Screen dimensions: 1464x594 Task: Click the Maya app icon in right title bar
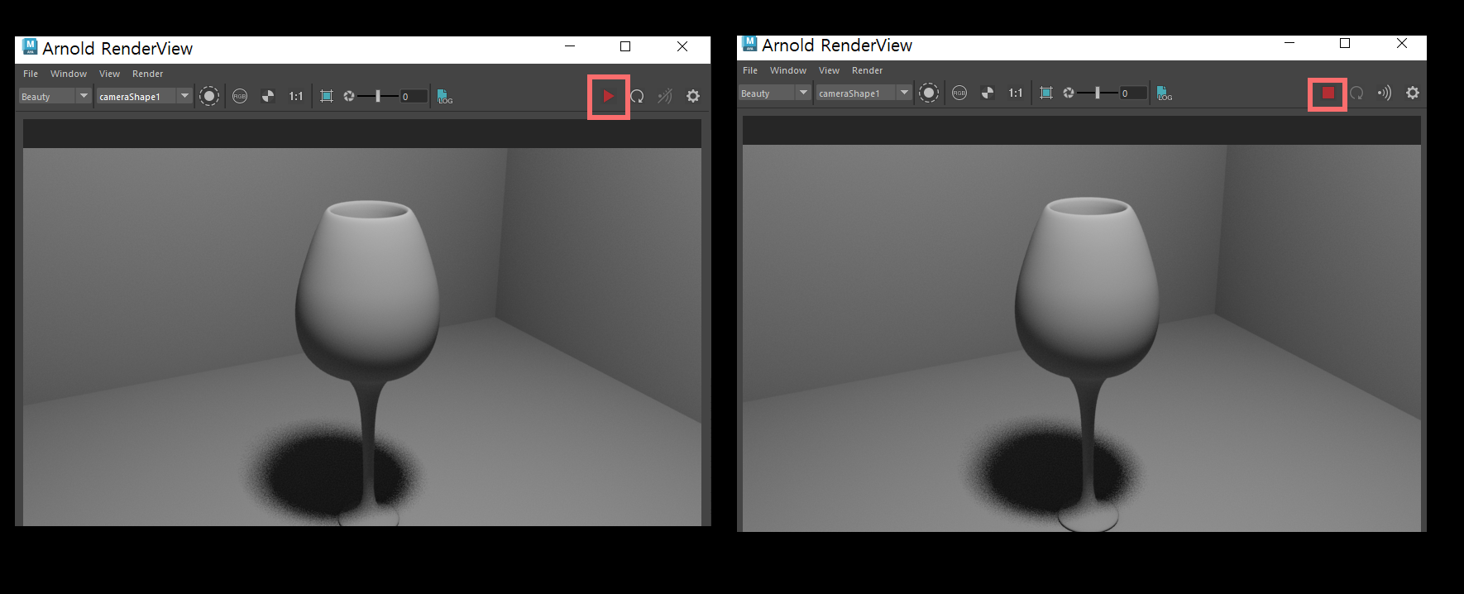[x=749, y=43]
